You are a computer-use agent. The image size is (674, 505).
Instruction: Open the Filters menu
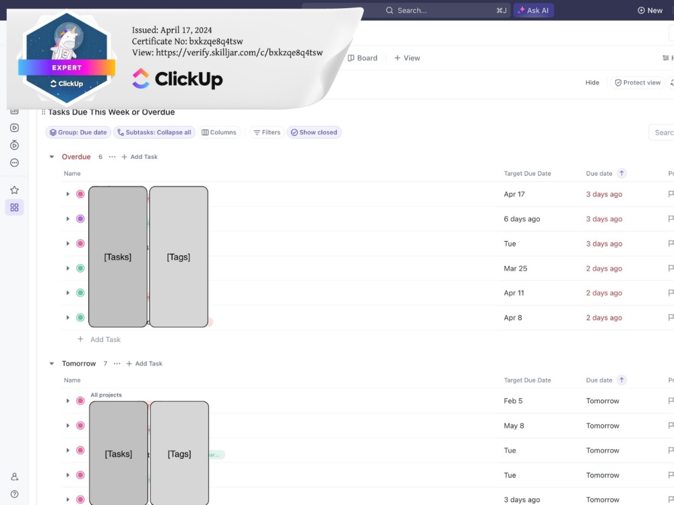click(x=266, y=132)
